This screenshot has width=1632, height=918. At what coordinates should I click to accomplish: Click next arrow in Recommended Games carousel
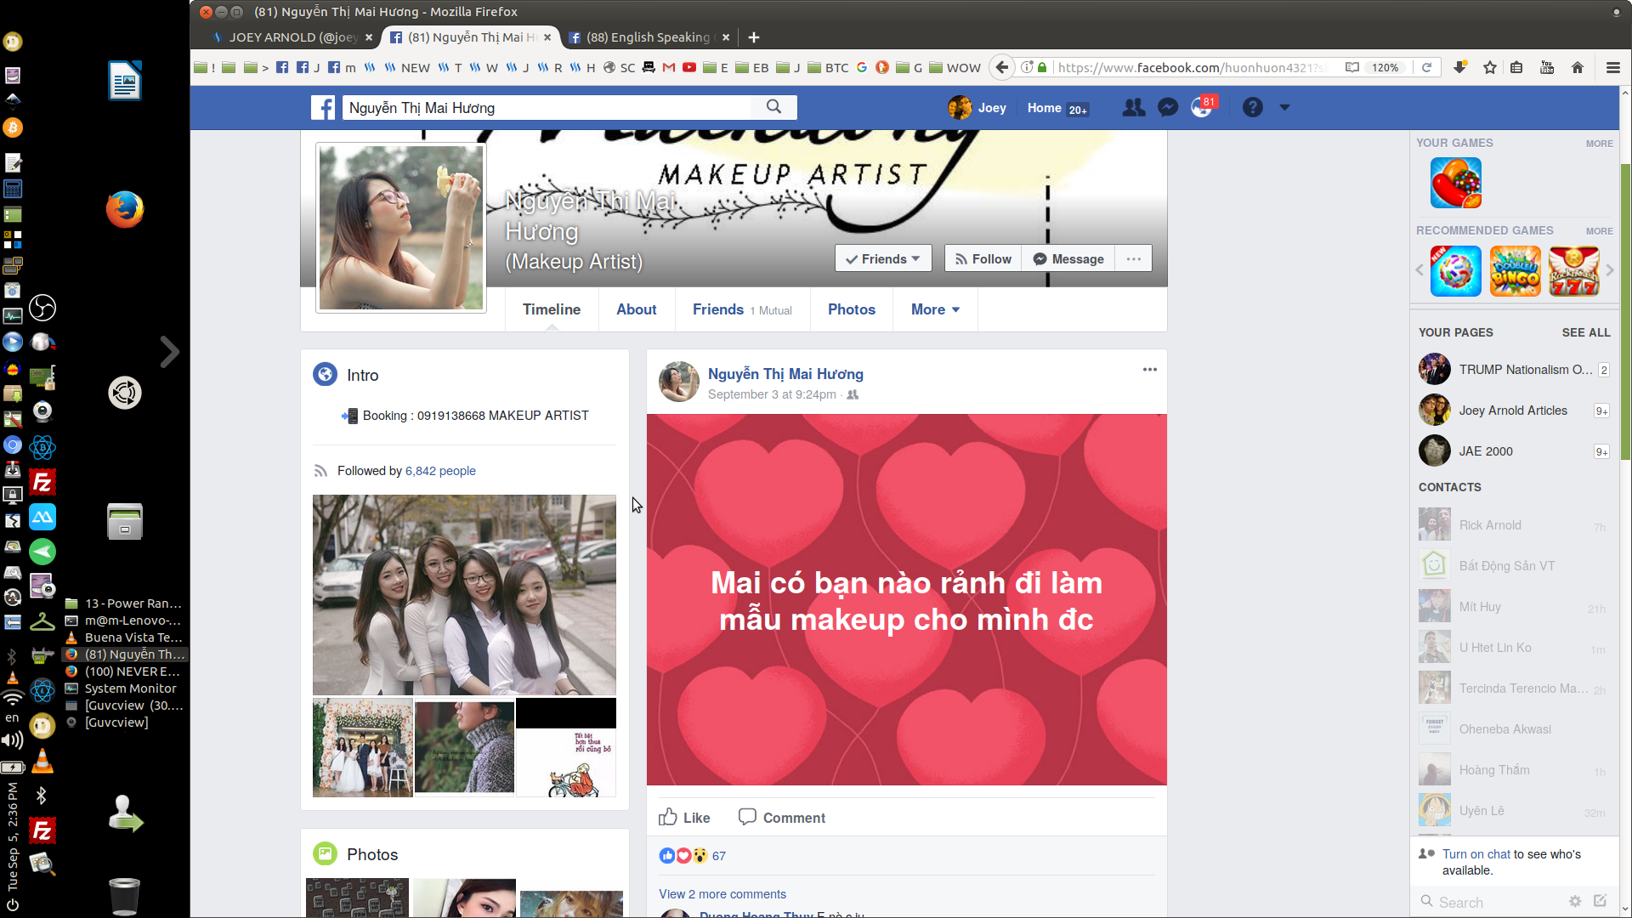(1609, 270)
